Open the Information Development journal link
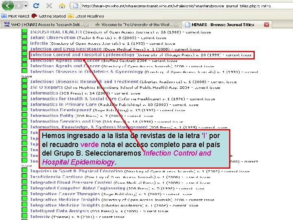This screenshot has width=293, height=220. click(61, 110)
